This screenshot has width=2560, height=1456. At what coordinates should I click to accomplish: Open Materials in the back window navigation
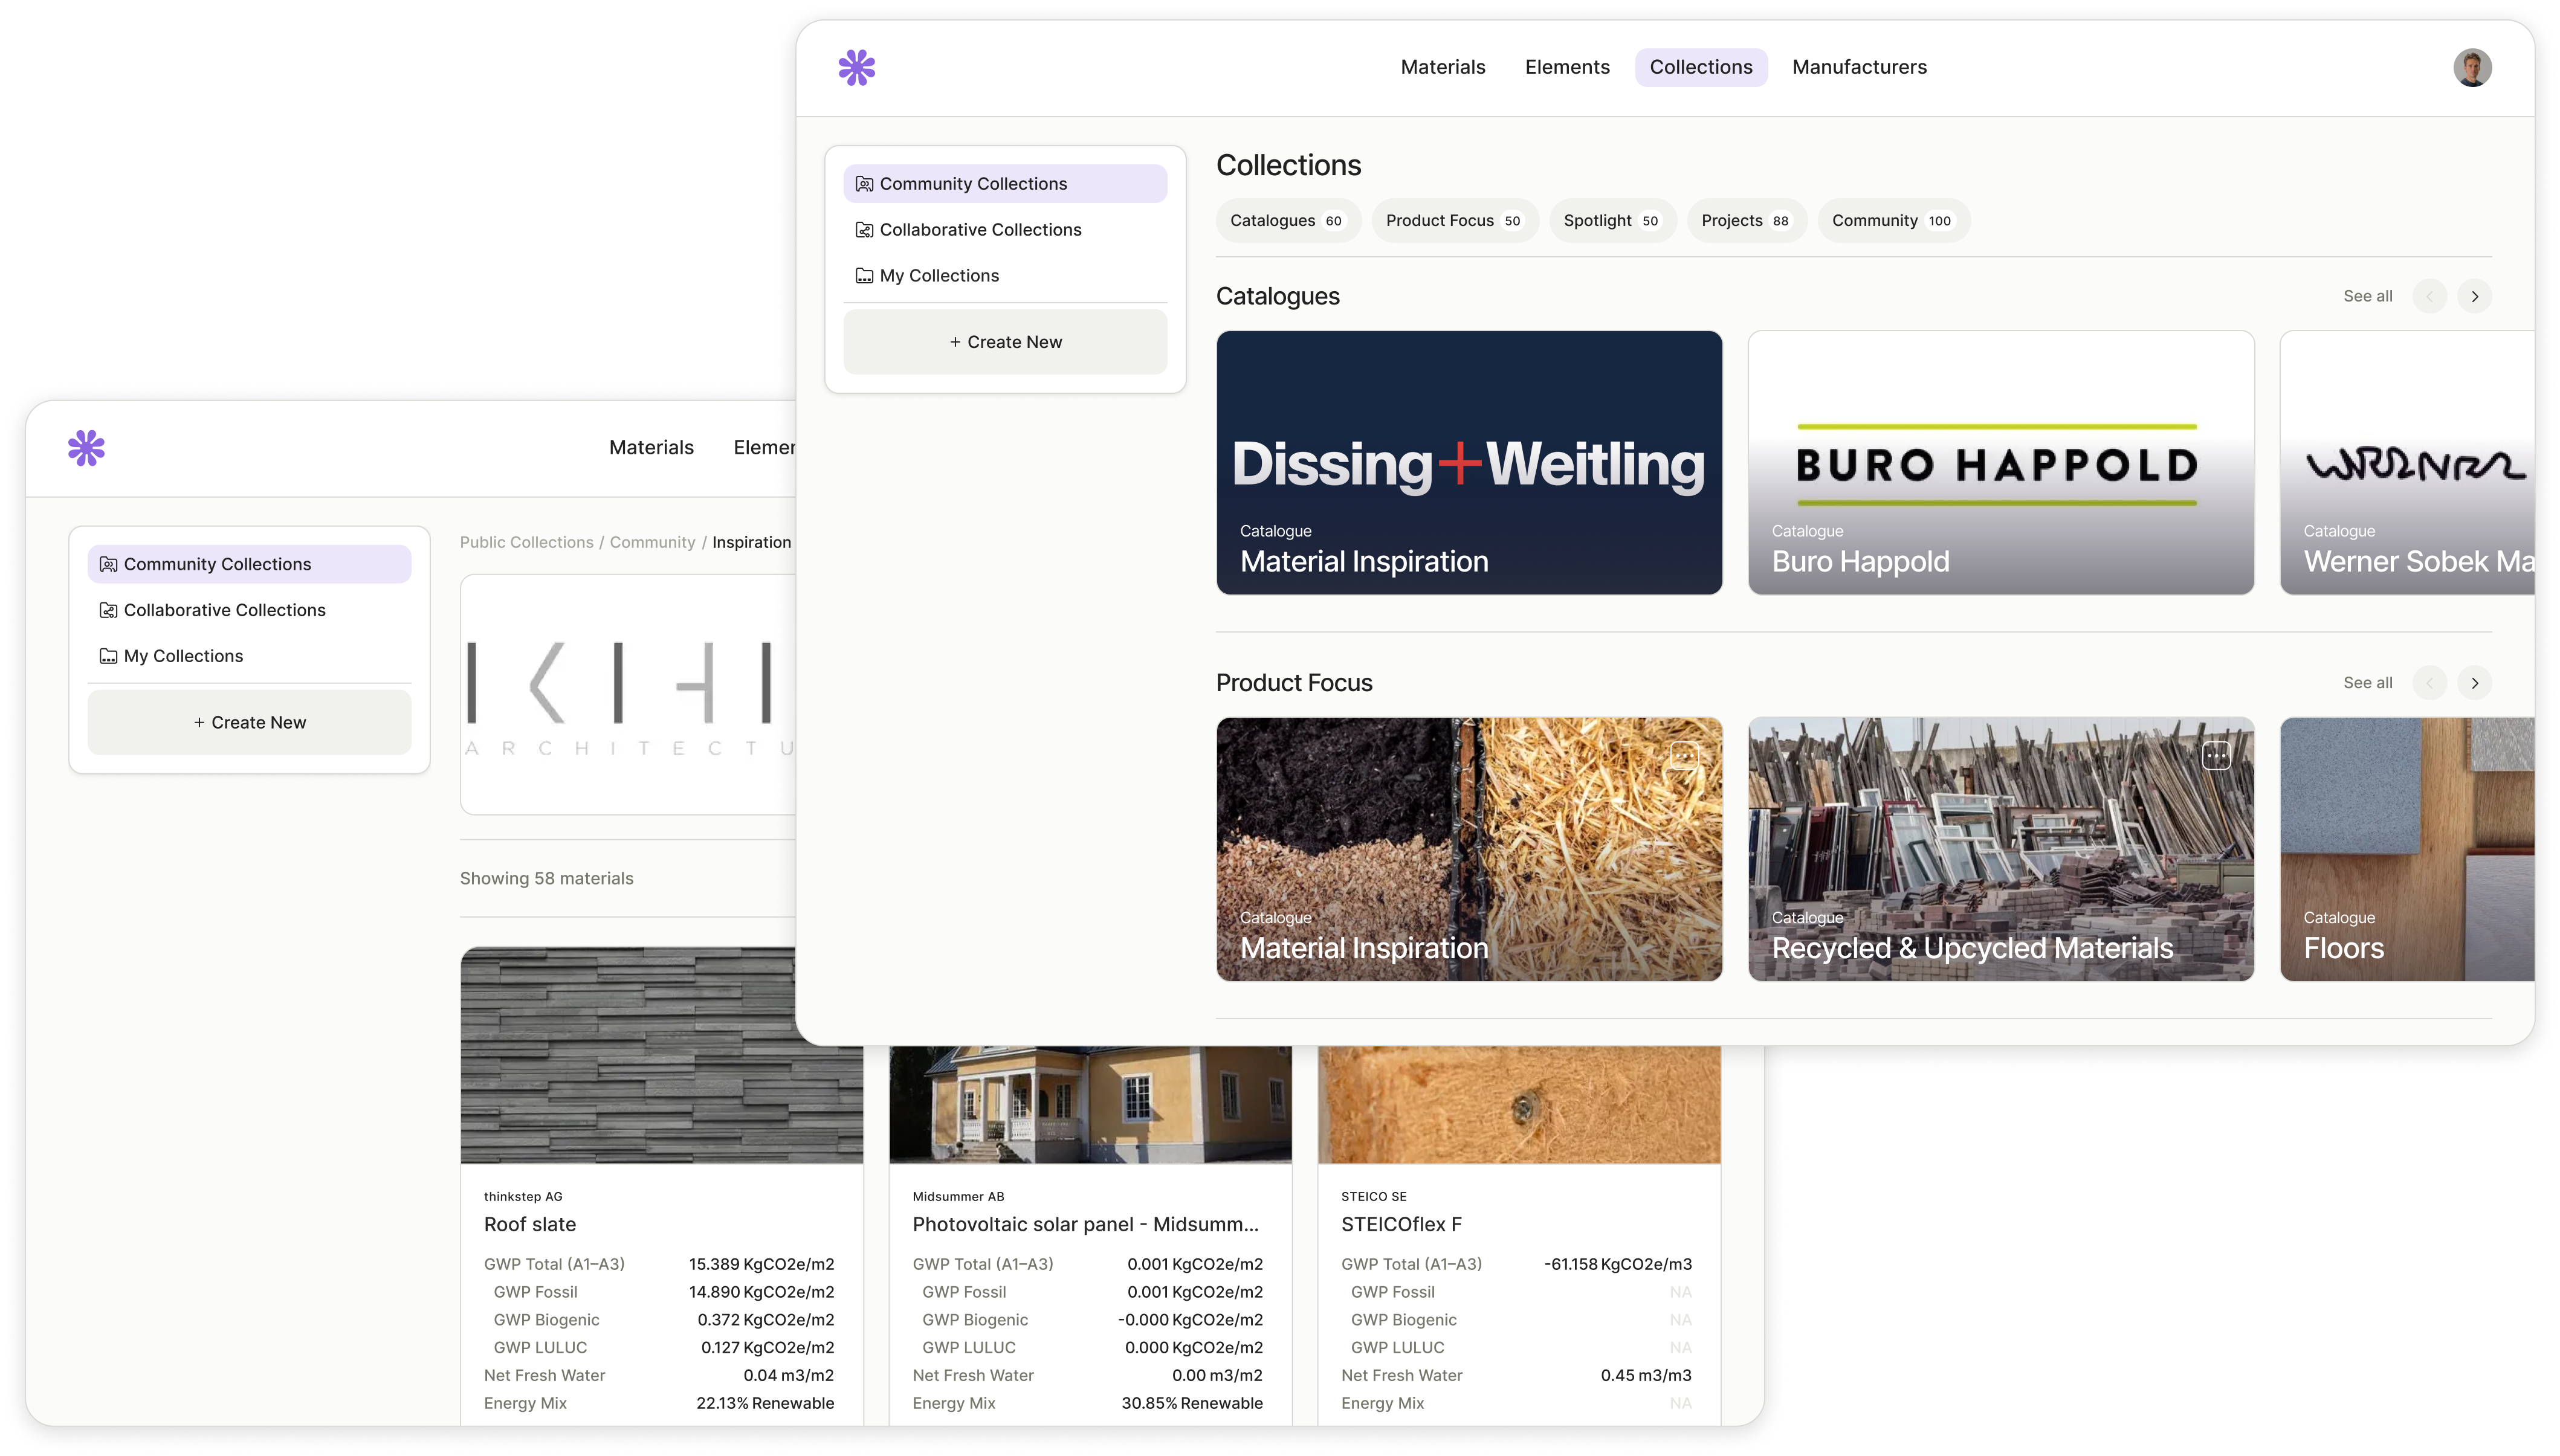click(651, 447)
